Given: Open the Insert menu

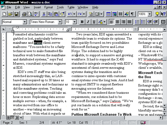Looking at the screenshot, I should coord(37,7).
